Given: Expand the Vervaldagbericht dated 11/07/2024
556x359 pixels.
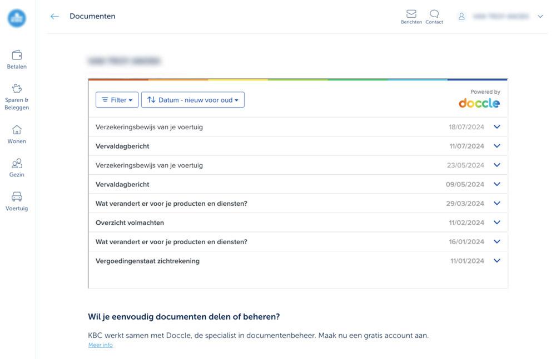Looking at the screenshot, I should click(497, 145).
